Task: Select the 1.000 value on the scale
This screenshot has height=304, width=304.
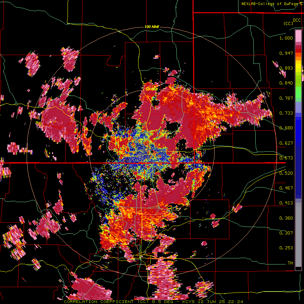Action: pos(286,38)
